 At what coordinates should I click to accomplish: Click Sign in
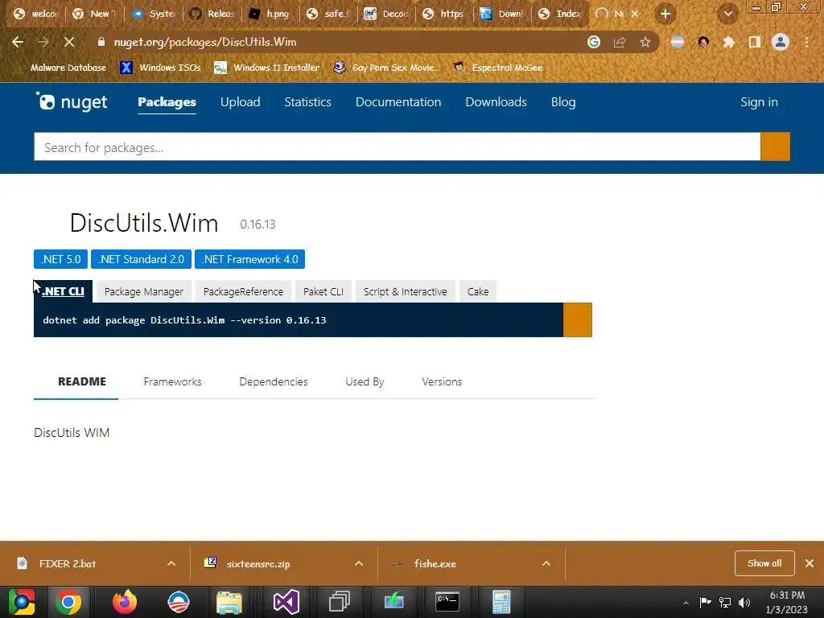coord(759,102)
